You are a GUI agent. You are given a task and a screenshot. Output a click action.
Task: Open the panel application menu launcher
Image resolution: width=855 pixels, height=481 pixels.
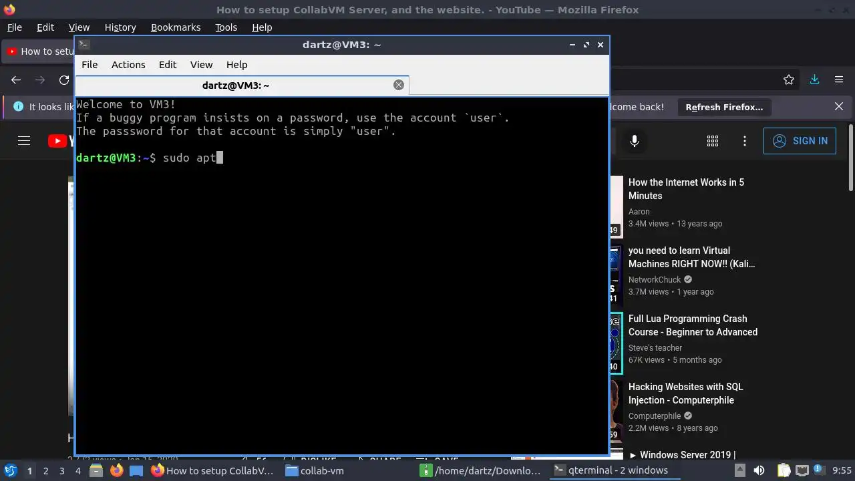coord(10,471)
